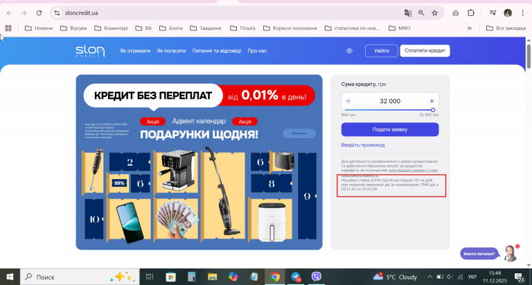Viewport: 532px width, 285px height.
Task: Open the Windows Start menu
Action: pyautogui.click(x=10, y=277)
